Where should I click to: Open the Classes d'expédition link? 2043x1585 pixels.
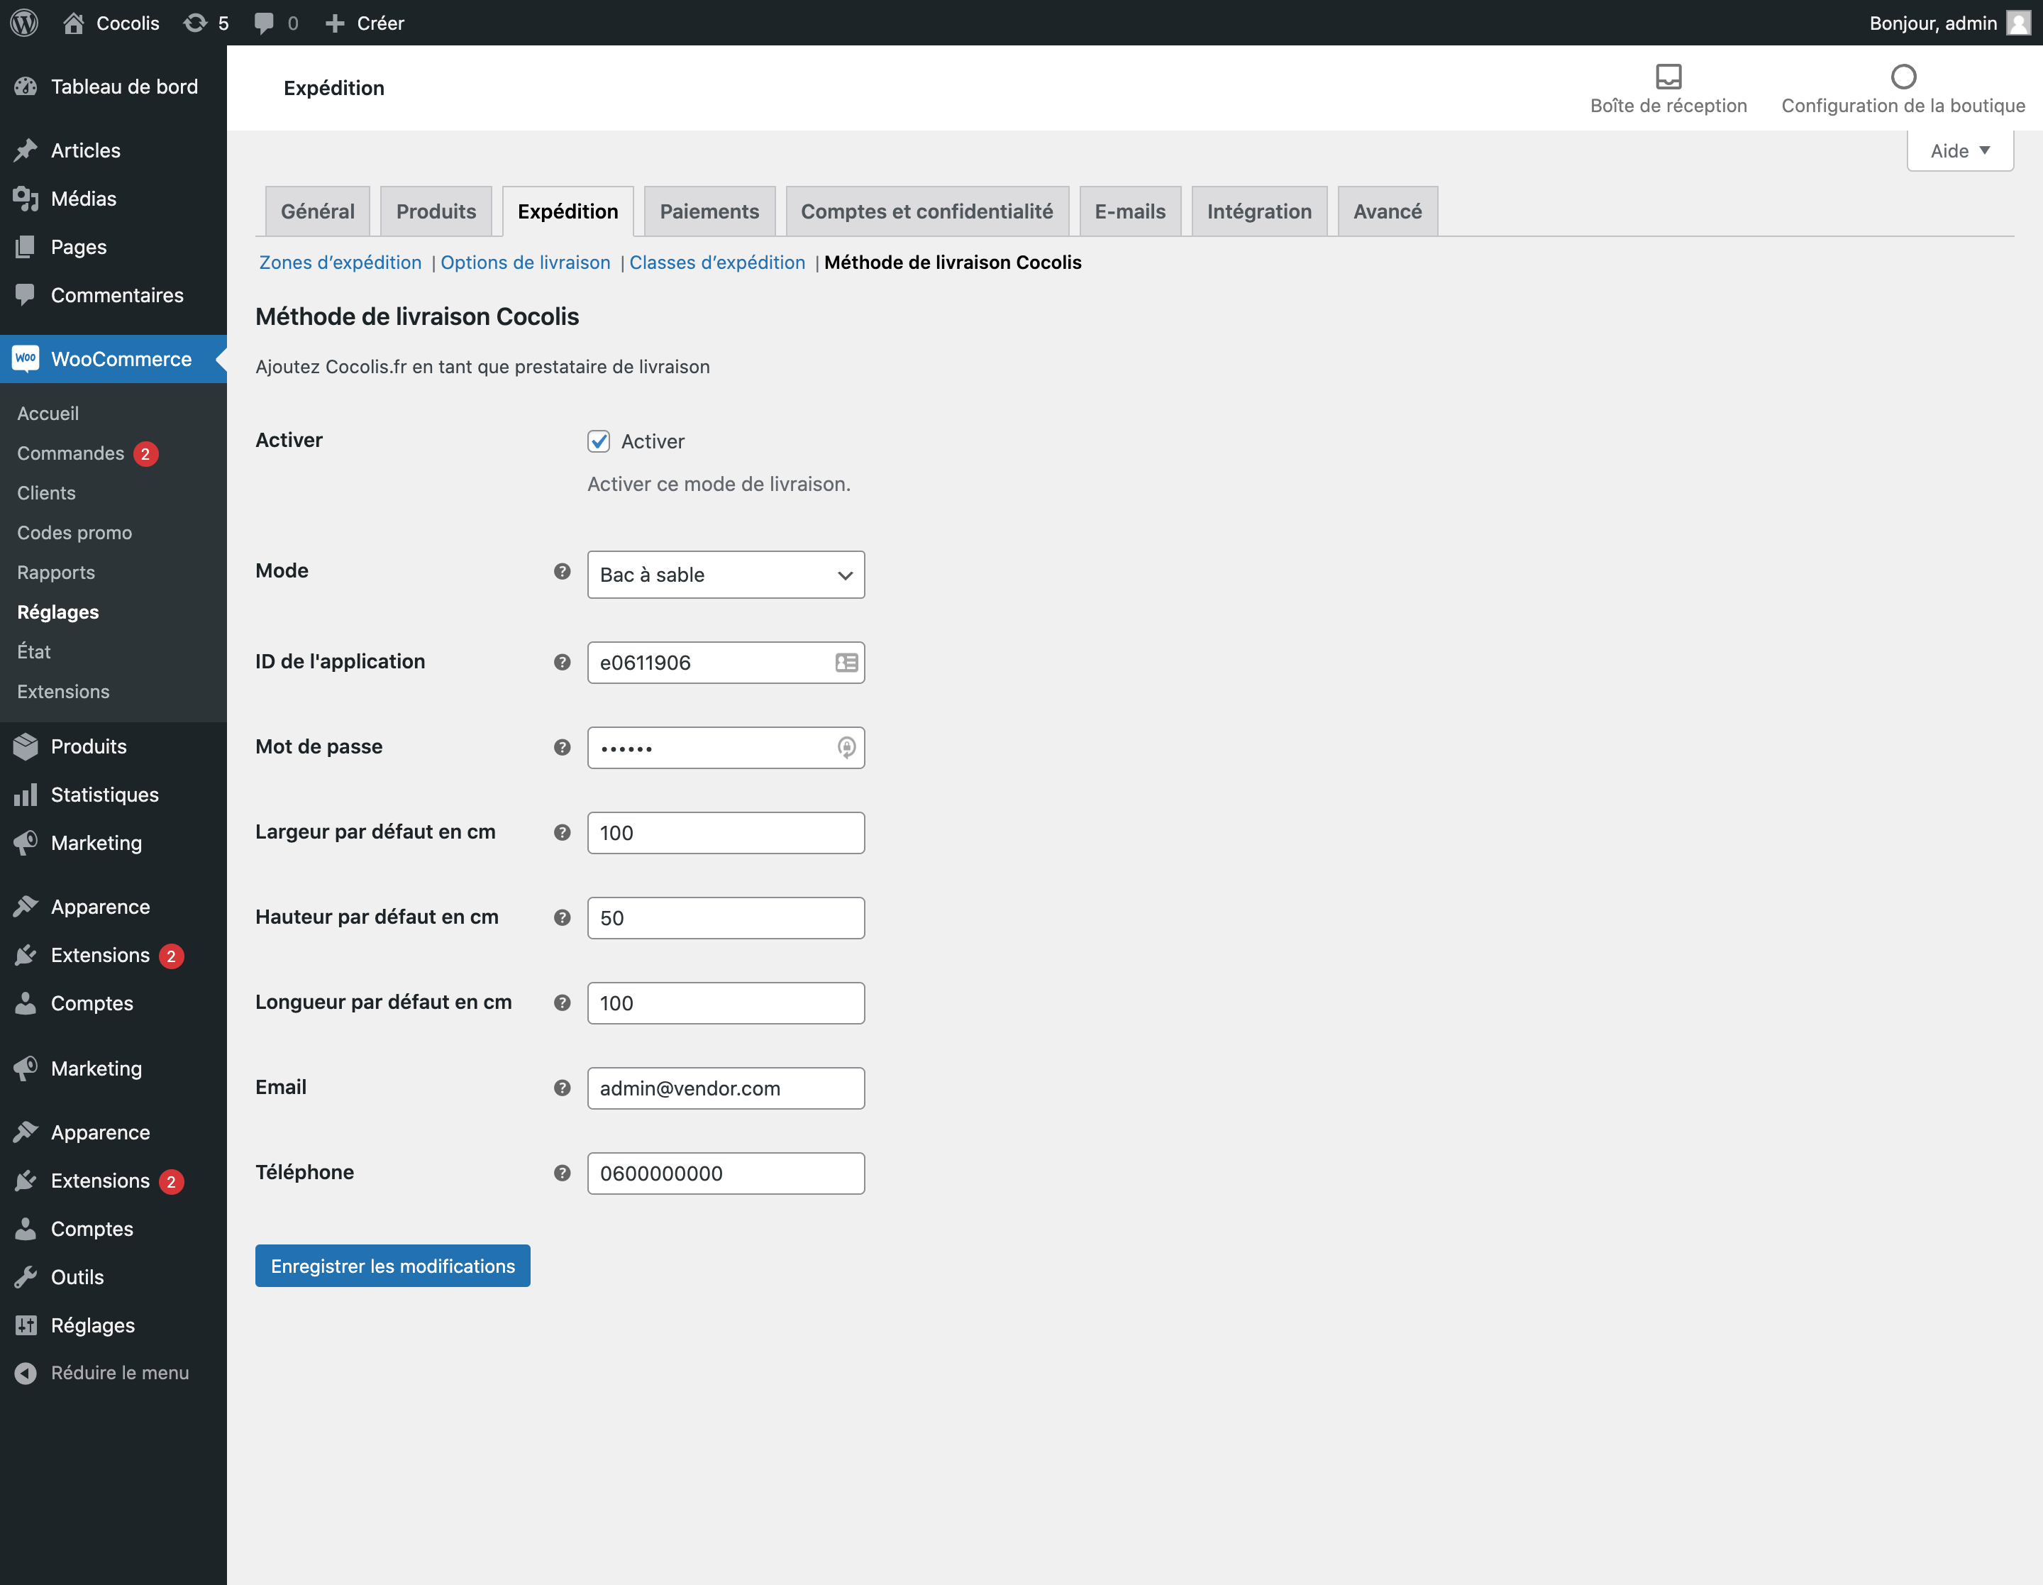[716, 263]
